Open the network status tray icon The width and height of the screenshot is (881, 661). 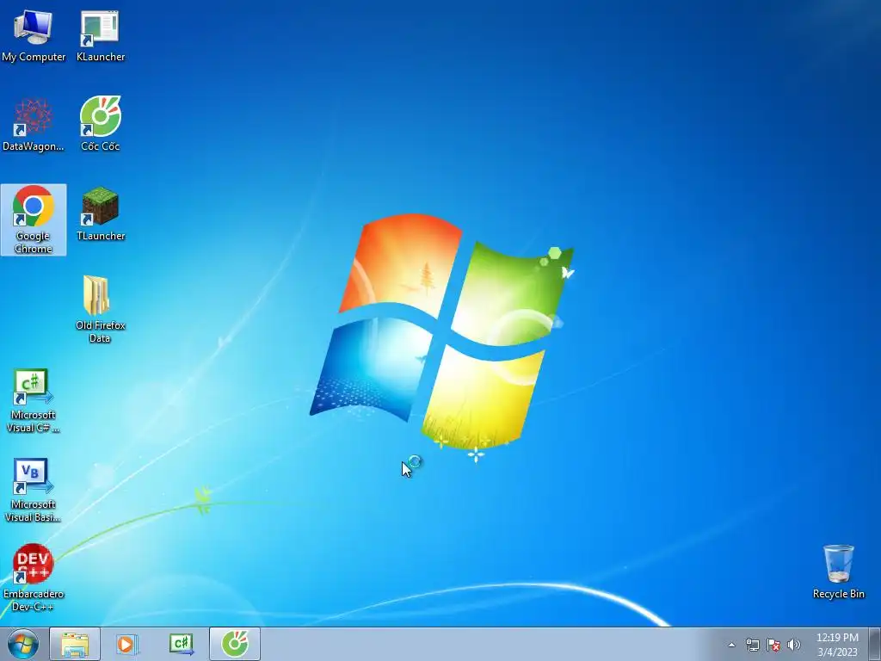coord(752,645)
